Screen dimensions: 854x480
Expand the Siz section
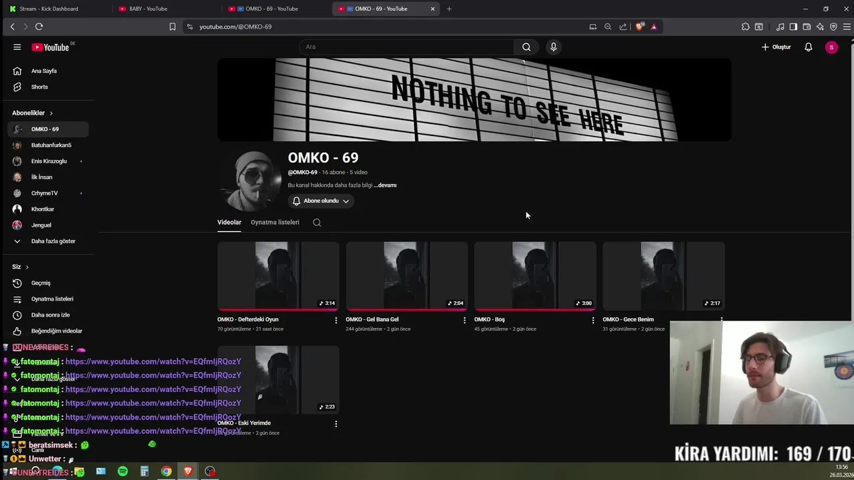coord(21,267)
